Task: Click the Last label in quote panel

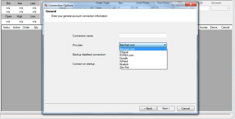Action: coord(33,3)
